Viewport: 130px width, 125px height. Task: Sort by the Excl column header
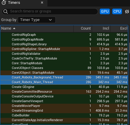click(x=119, y=28)
